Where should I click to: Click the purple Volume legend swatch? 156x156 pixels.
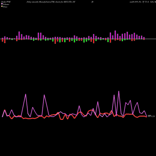click(2, 4)
